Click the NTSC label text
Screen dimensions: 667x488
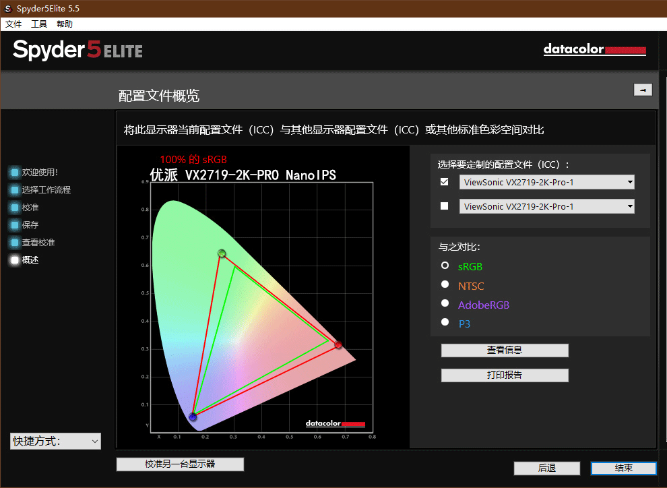[471, 286]
